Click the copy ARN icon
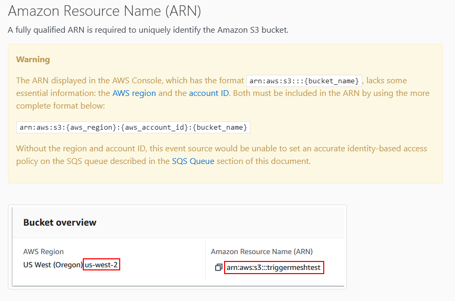Image resolution: width=455 pixels, height=301 pixels. click(218, 267)
